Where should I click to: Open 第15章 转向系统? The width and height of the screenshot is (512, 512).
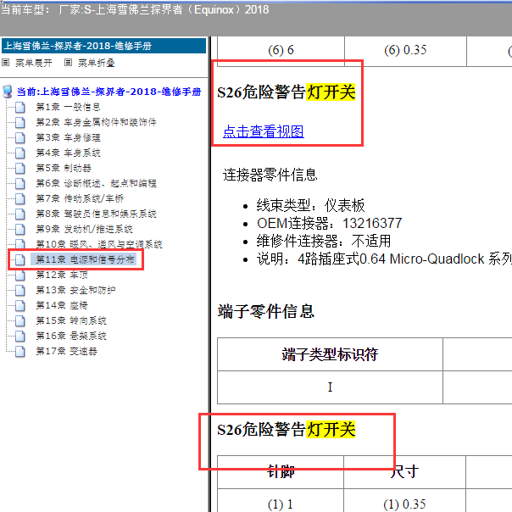pyautogui.click(x=71, y=320)
